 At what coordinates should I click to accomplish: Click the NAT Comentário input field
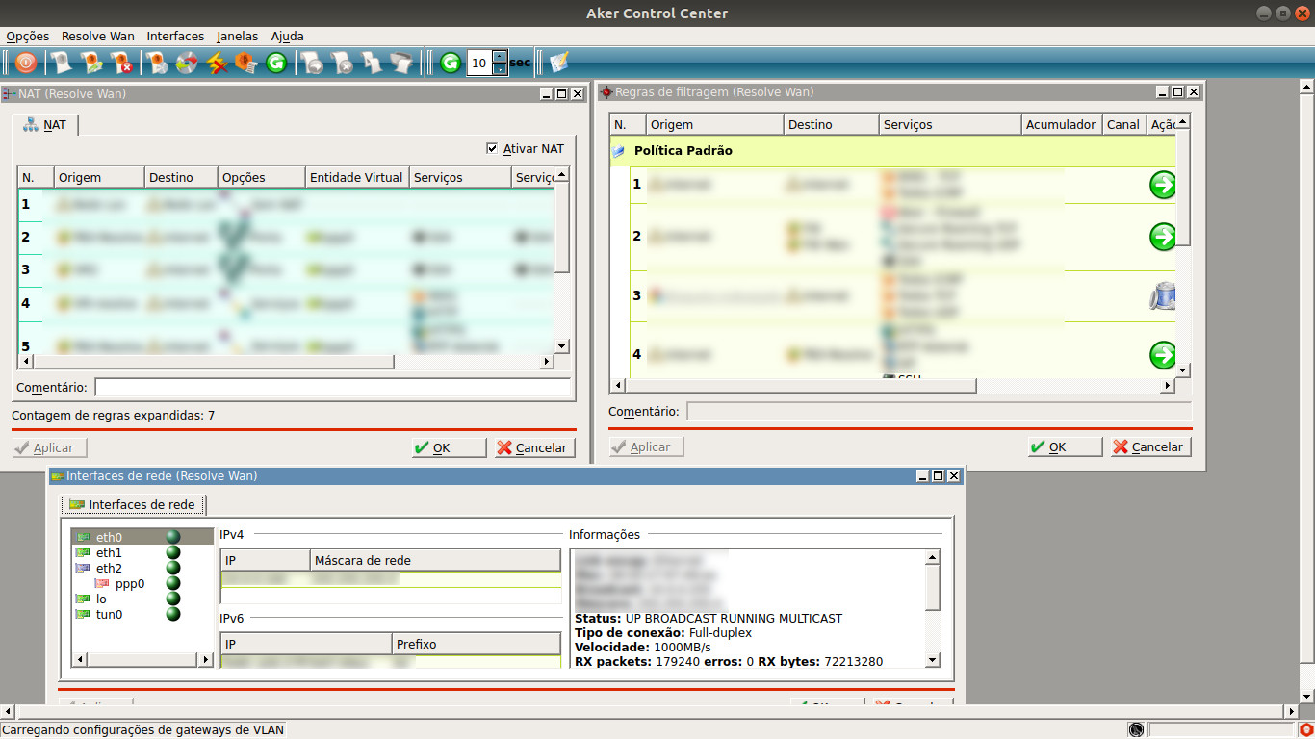pos(332,388)
